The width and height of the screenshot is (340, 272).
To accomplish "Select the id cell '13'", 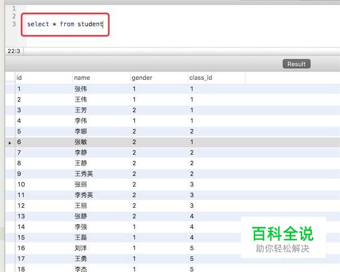I will click(x=21, y=216).
